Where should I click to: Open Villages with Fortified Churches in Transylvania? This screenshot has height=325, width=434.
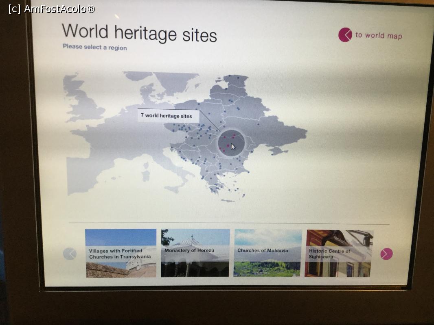121,253
